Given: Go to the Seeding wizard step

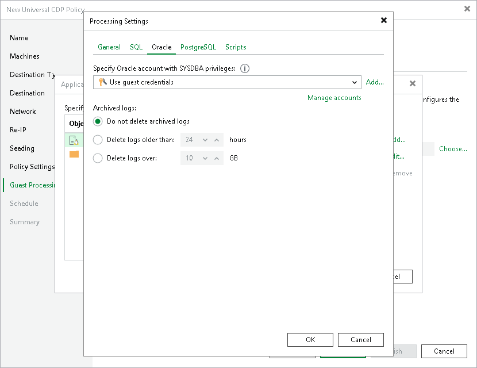Looking at the screenshot, I should [x=22, y=148].
